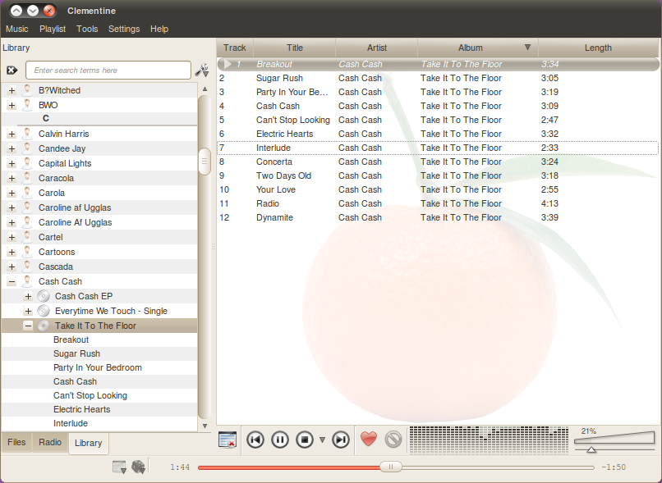Expand the Cartel artist node
This screenshot has height=483, width=662.
[11, 237]
